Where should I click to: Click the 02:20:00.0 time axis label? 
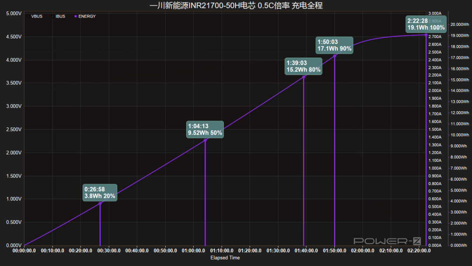419,251
